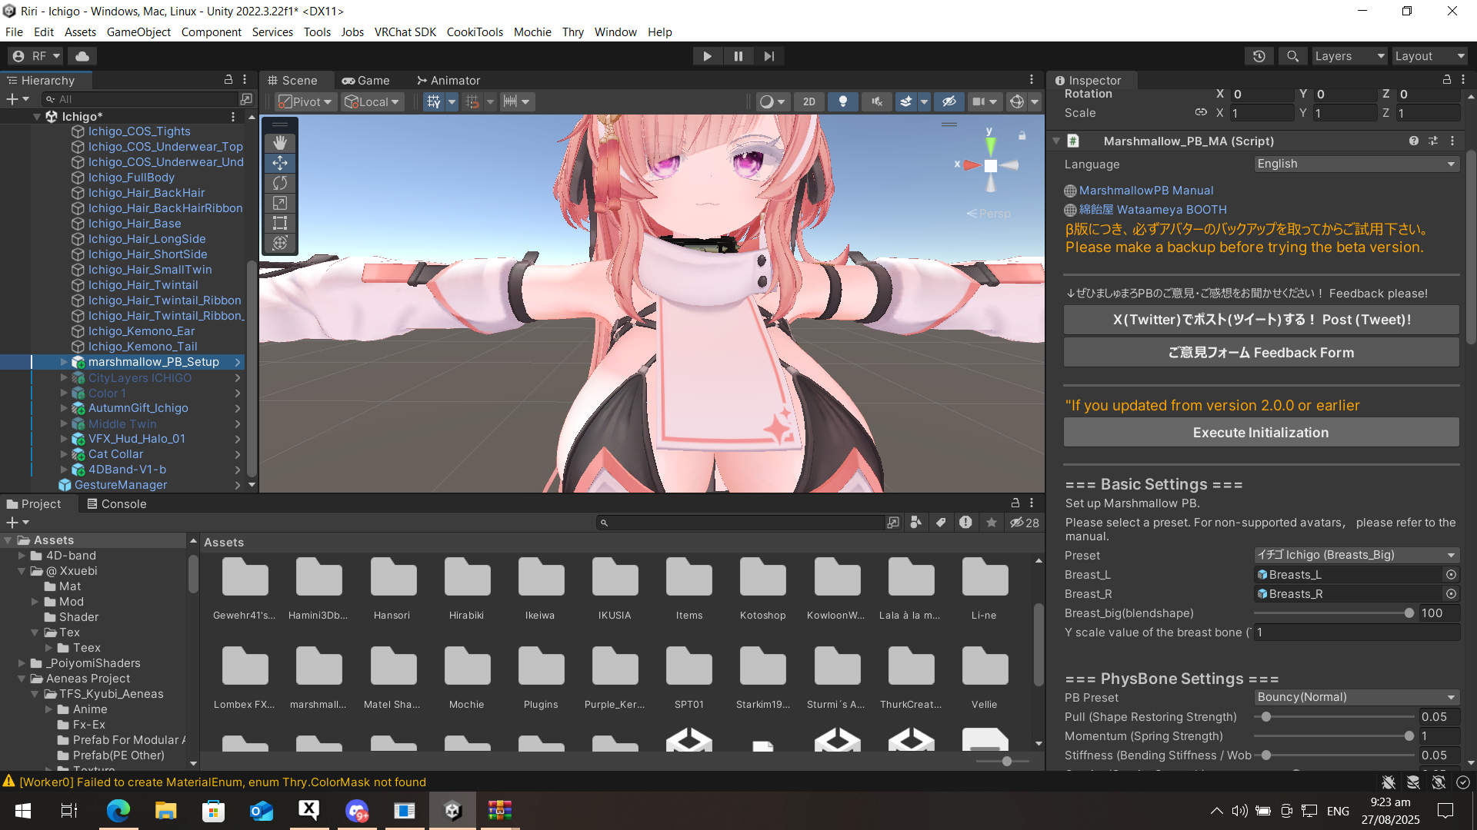Switch to the Console tab
This screenshot has height=830, width=1477.
point(116,503)
